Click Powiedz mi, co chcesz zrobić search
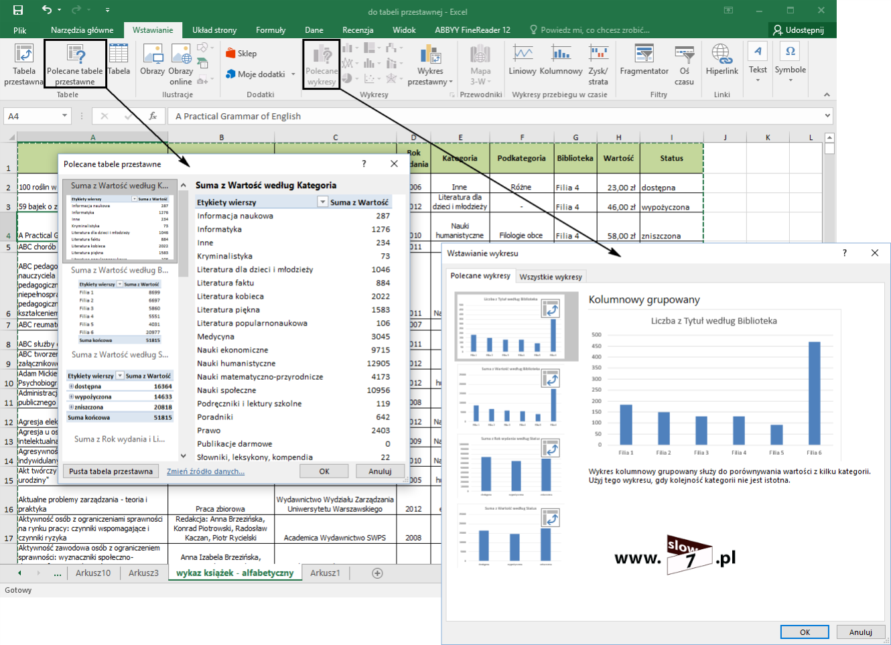 tap(590, 30)
